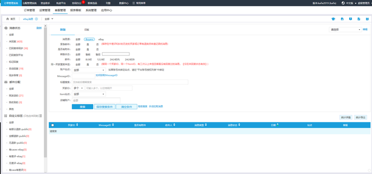Open the 常用菜单 hamburger menu
Viewport: 372px width, 174px height.
tap(139, 3)
